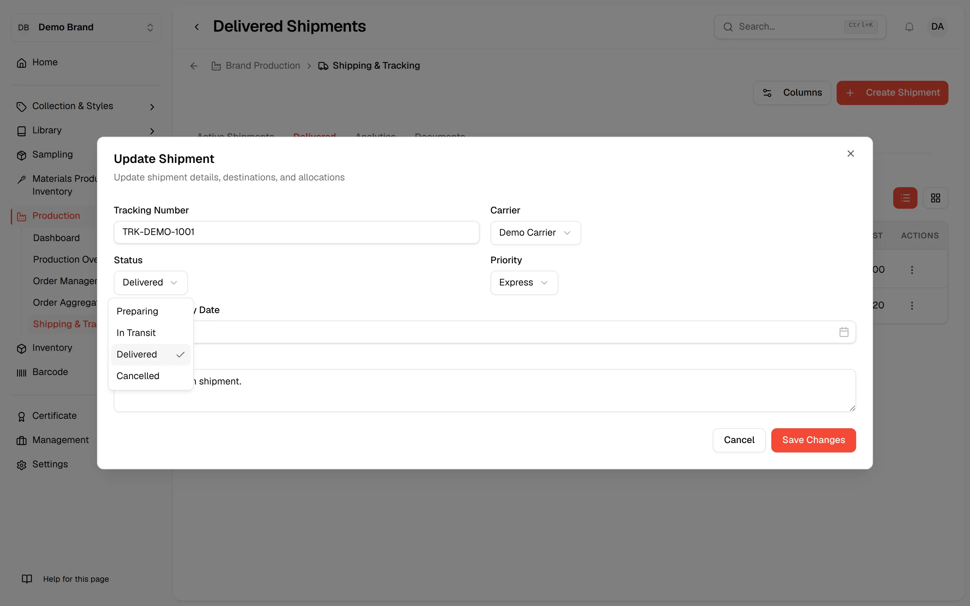Select Cancelled status option
The image size is (970, 606).
click(151, 376)
